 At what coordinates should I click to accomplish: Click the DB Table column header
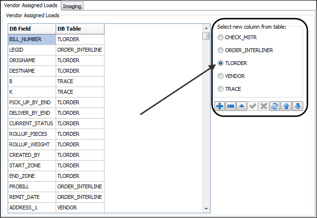click(80, 29)
